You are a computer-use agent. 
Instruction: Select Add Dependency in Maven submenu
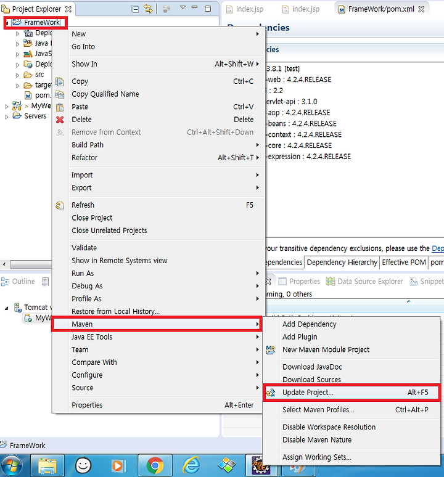pyautogui.click(x=351, y=324)
